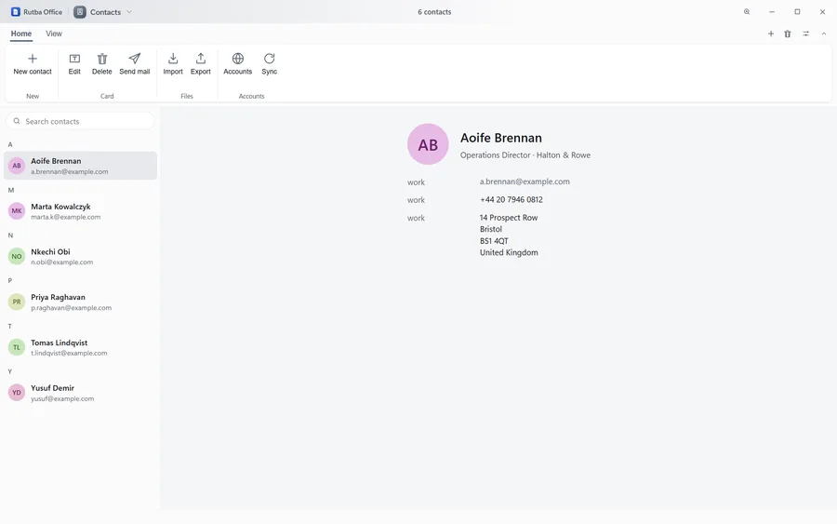
Task: Select the Yusuf Demir contact
Action: click(x=81, y=393)
